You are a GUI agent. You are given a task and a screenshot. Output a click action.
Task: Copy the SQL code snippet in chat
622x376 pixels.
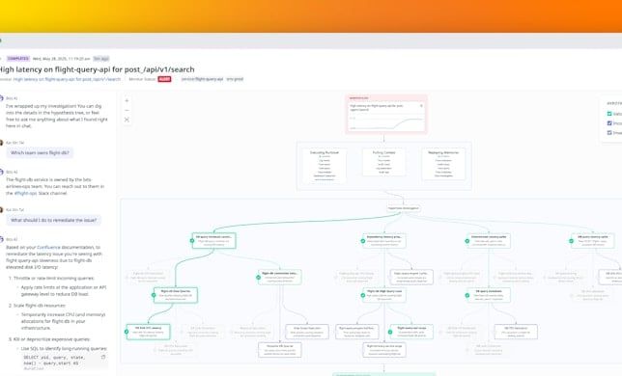pyautogui.click(x=103, y=357)
